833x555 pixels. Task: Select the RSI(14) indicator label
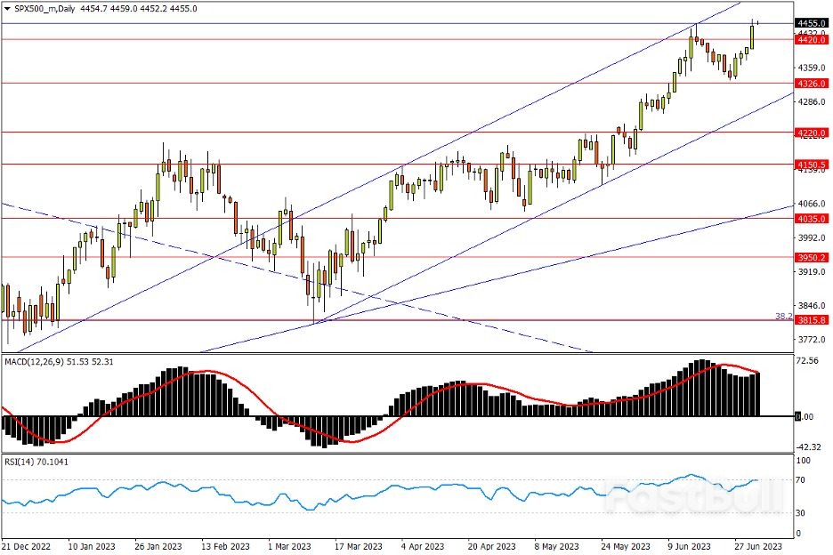coord(20,462)
